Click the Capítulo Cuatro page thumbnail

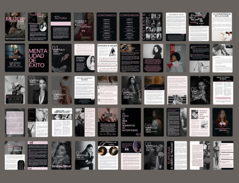pos(130,90)
